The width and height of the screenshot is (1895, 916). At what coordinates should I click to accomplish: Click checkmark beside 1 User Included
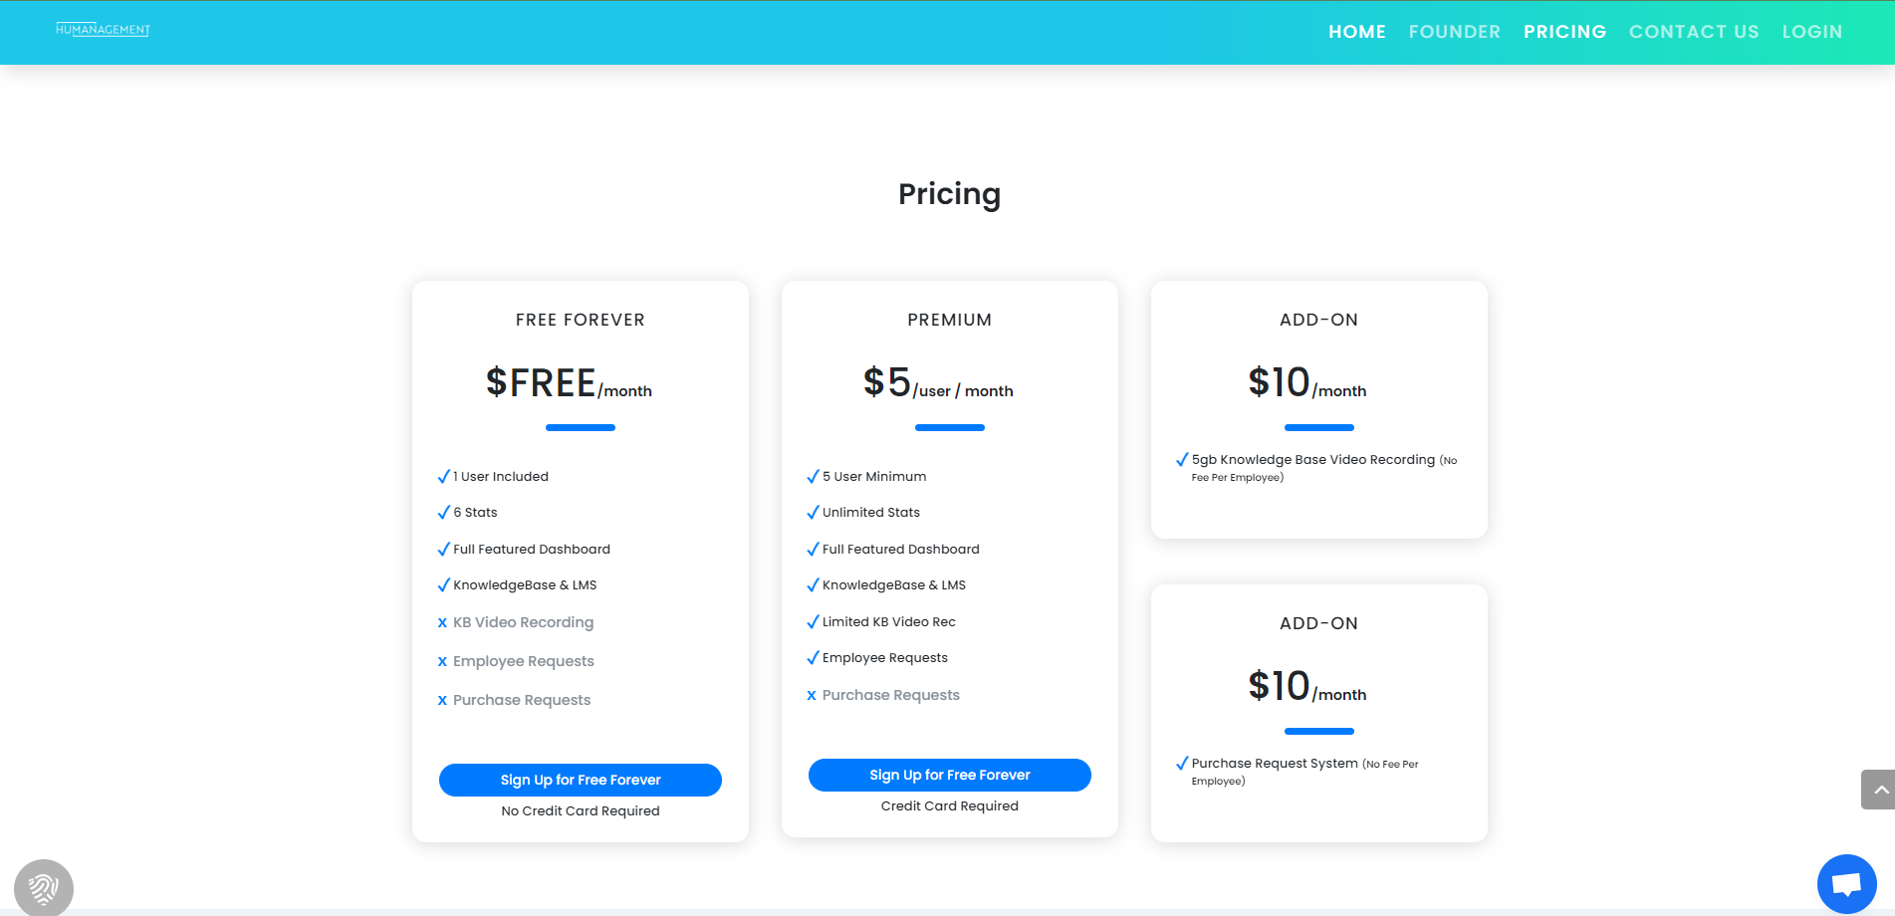click(444, 477)
